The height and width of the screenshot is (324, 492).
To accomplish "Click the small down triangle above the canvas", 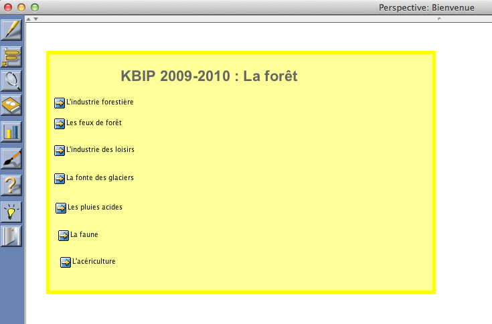I will tap(36, 19).
